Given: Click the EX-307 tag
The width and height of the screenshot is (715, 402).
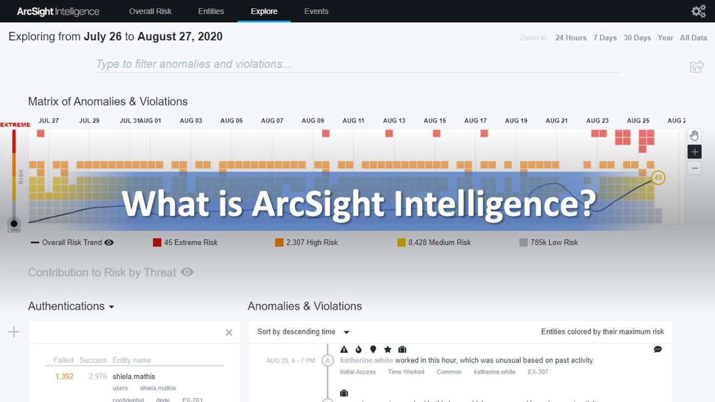Looking at the screenshot, I should pyautogui.click(x=538, y=372).
